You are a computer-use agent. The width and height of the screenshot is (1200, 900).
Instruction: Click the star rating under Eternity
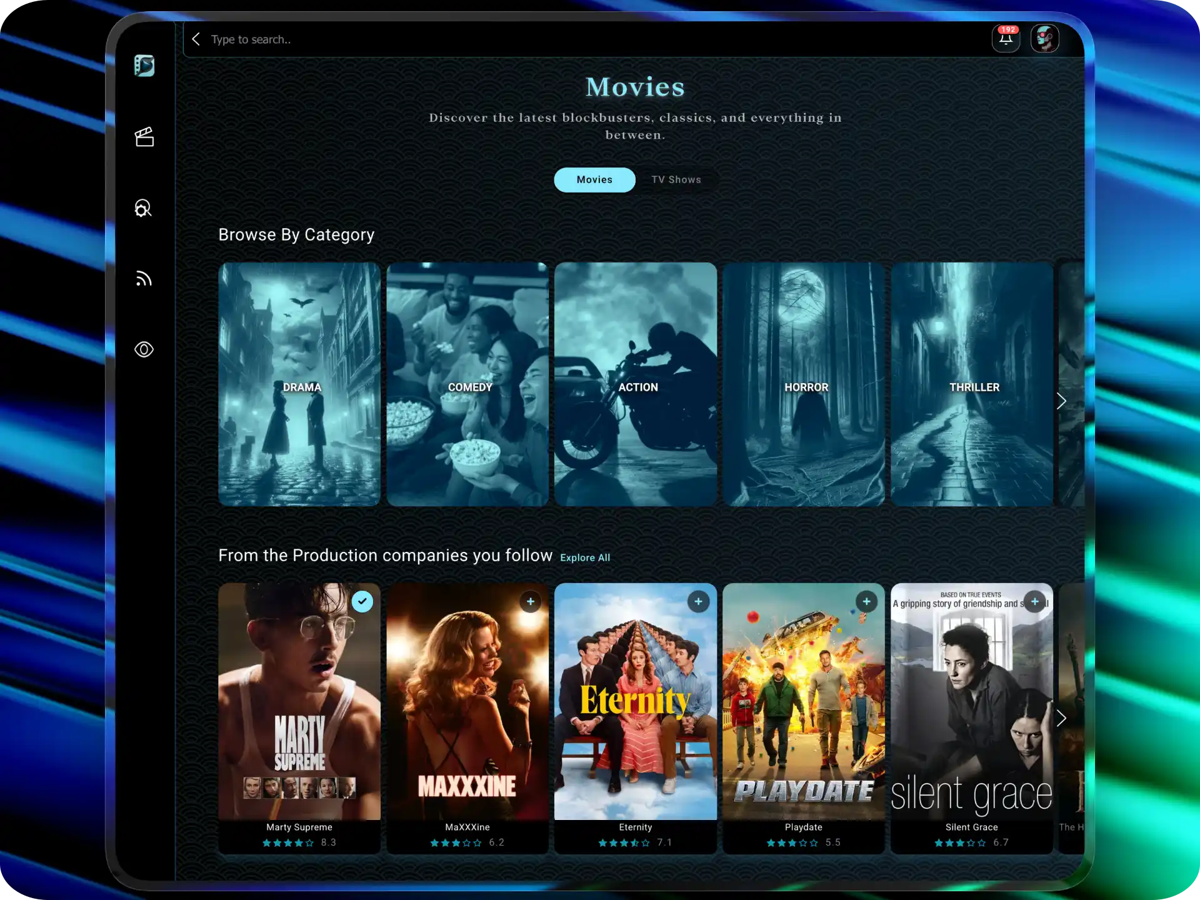point(624,842)
